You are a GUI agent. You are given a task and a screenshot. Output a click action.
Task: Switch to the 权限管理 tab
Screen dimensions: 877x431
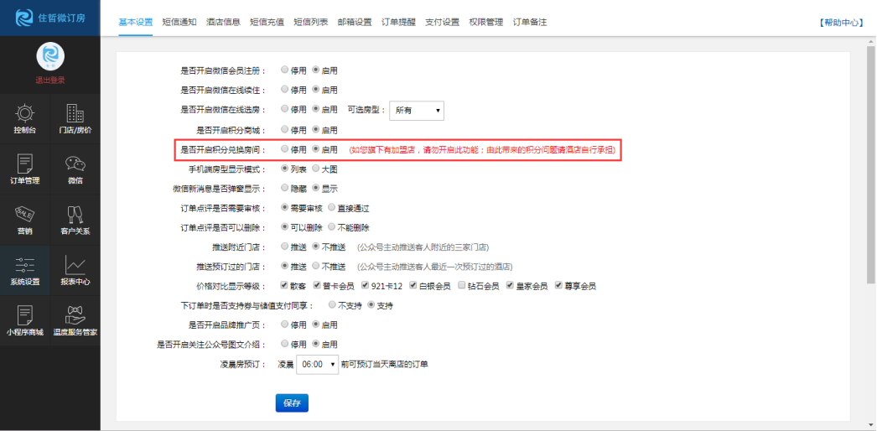486,23
